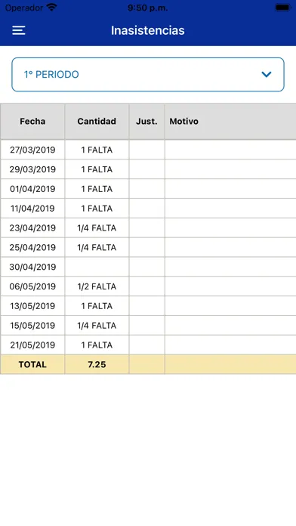Click the Cantidad column header
296x526 pixels.
point(97,122)
